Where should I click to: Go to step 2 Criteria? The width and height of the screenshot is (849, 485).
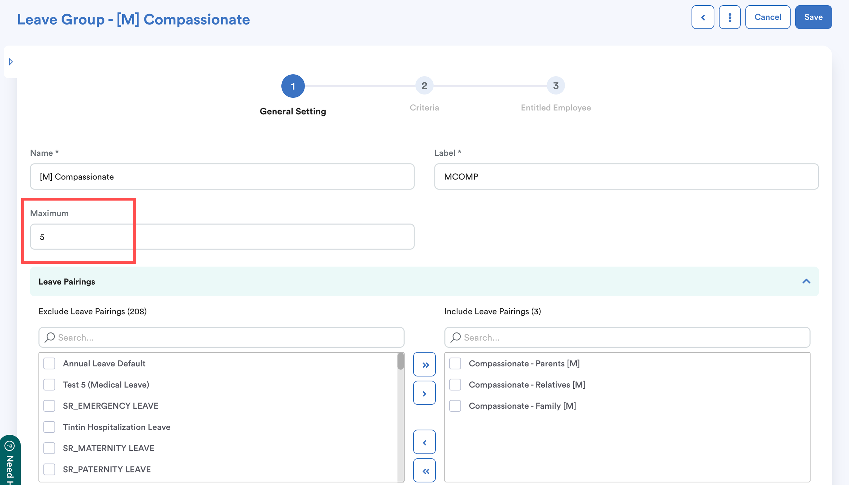[x=424, y=86]
